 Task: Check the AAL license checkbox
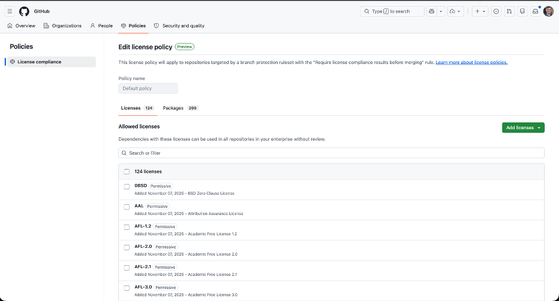click(127, 207)
